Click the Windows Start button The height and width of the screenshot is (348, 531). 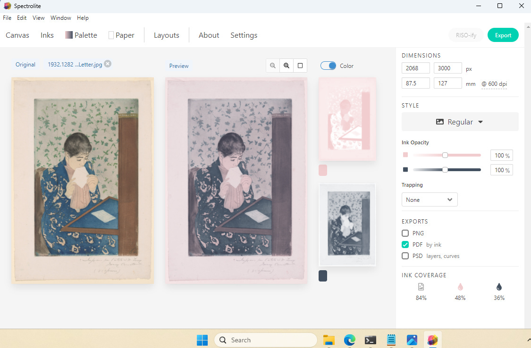point(202,340)
